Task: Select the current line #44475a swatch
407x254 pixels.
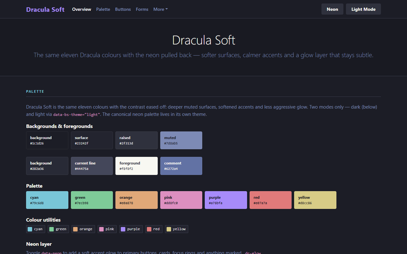Action: (92, 166)
